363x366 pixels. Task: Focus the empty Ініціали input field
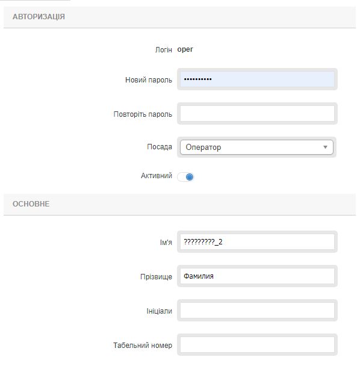pyautogui.click(x=256, y=311)
